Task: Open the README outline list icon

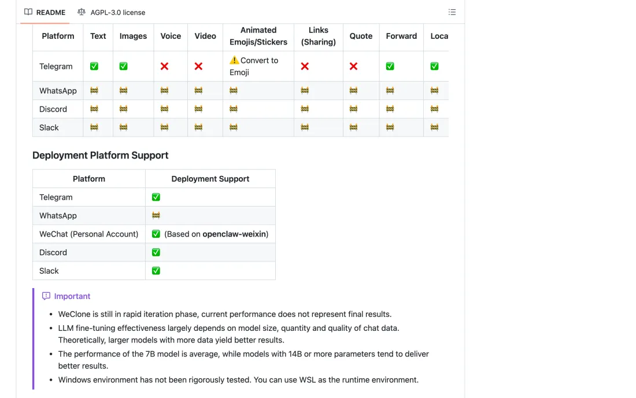Action: (x=452, y=12)
